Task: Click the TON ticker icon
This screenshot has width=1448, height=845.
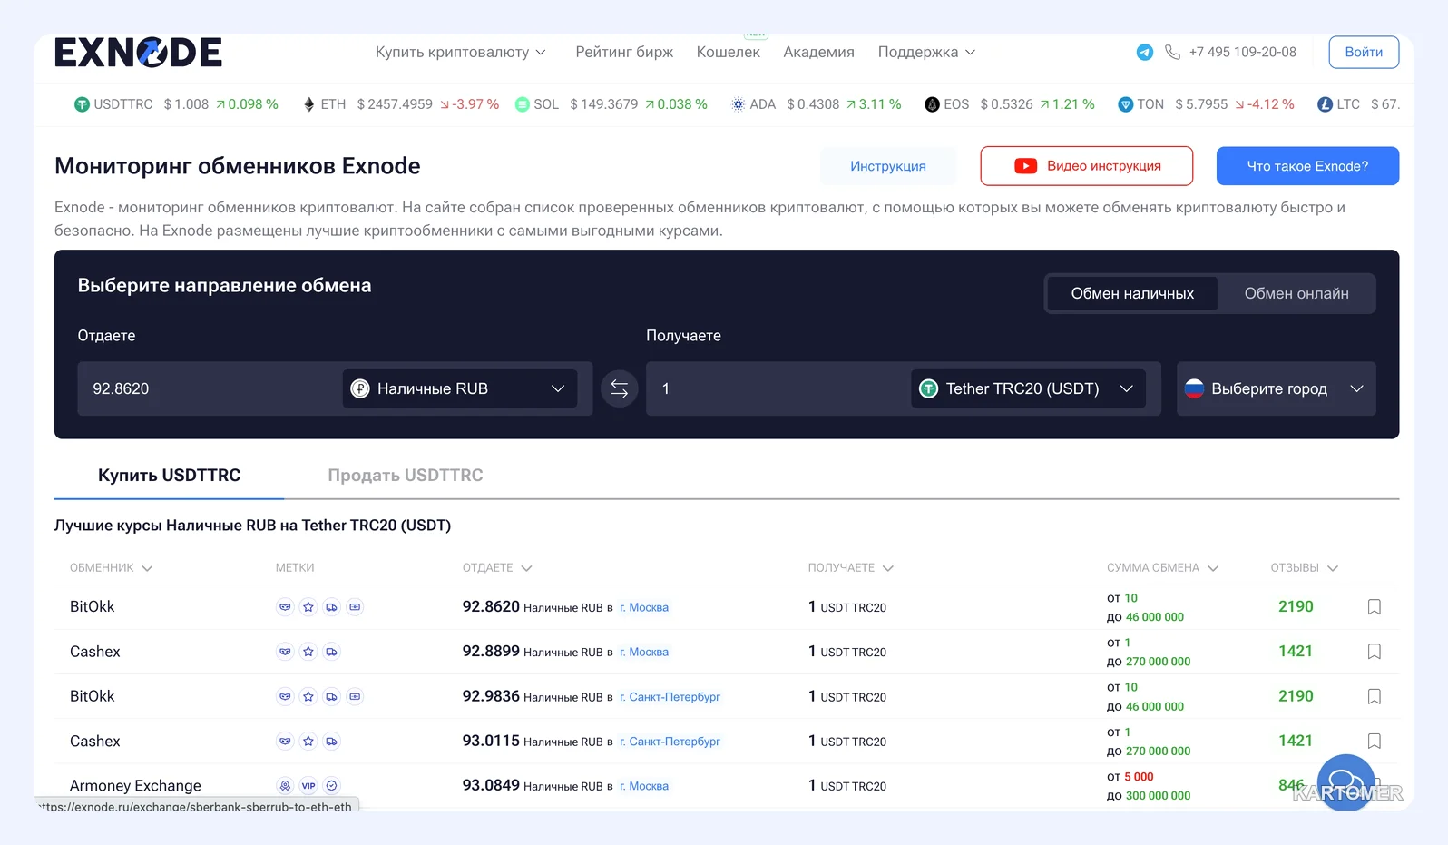Action: pos(1126,104)
